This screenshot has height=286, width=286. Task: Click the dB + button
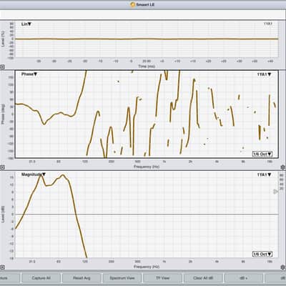click(244, 278)
